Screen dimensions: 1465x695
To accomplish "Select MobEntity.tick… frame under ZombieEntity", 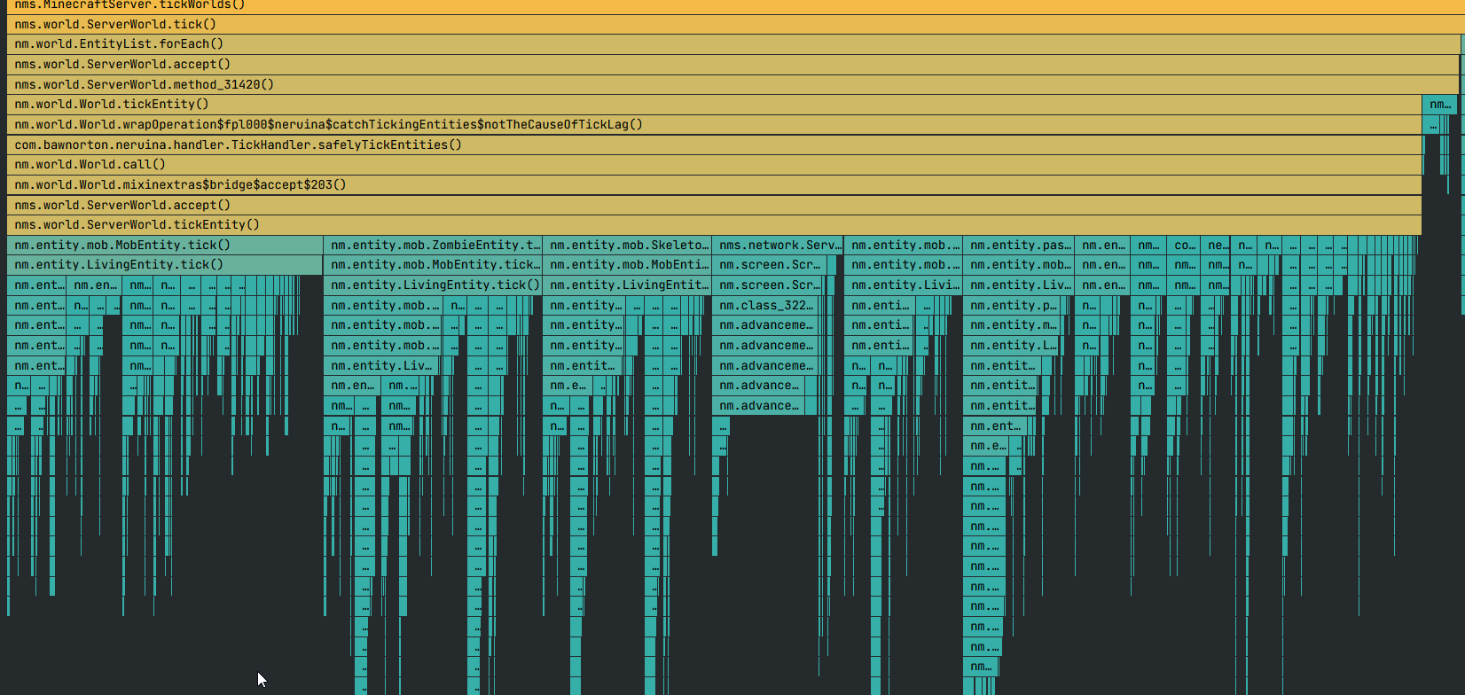I will (433, 265).
